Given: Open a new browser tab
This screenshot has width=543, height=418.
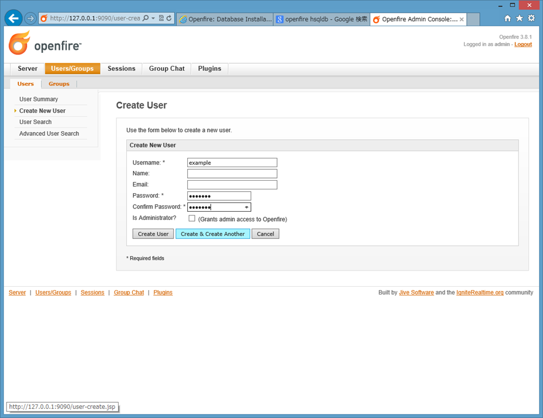Looking at the screenshot, I should (473, 20).
